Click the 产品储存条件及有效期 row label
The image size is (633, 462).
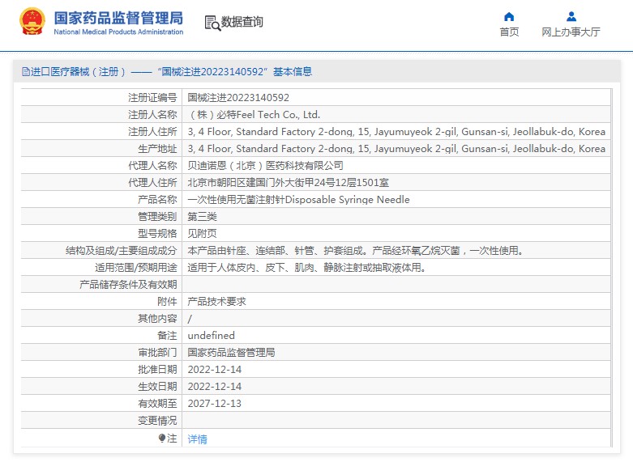[128, 285]
